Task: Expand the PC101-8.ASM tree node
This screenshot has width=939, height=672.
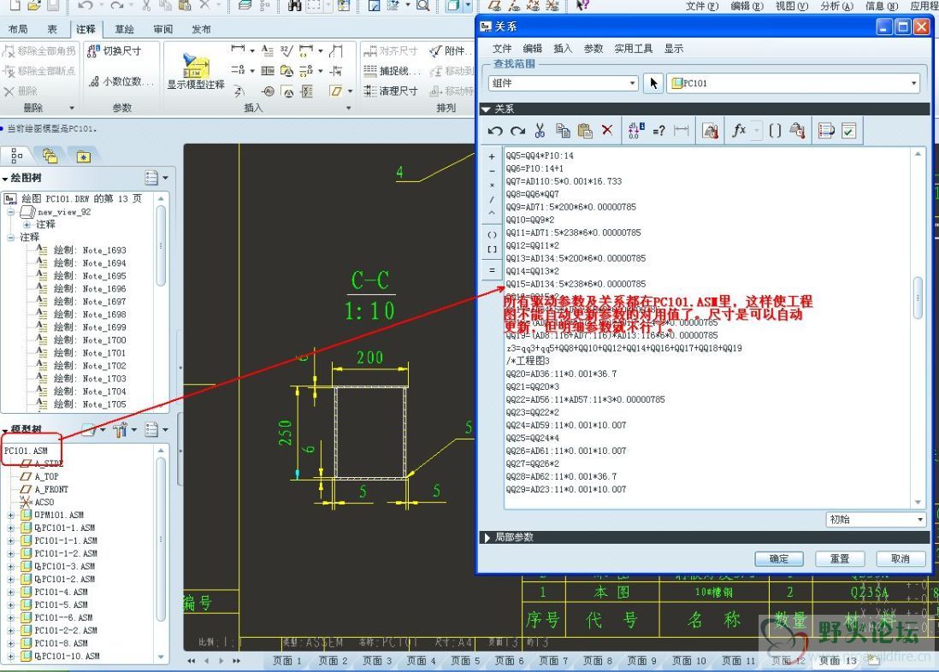Action: (x=10, y=644)
